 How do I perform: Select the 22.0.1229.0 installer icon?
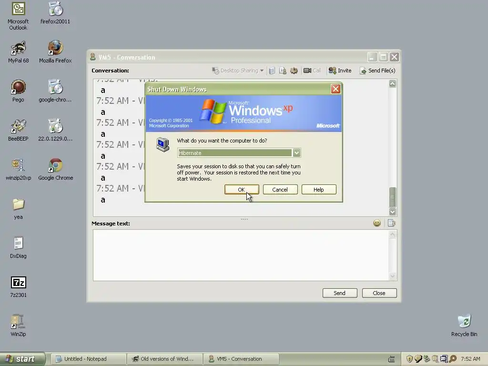coord(55,130)
